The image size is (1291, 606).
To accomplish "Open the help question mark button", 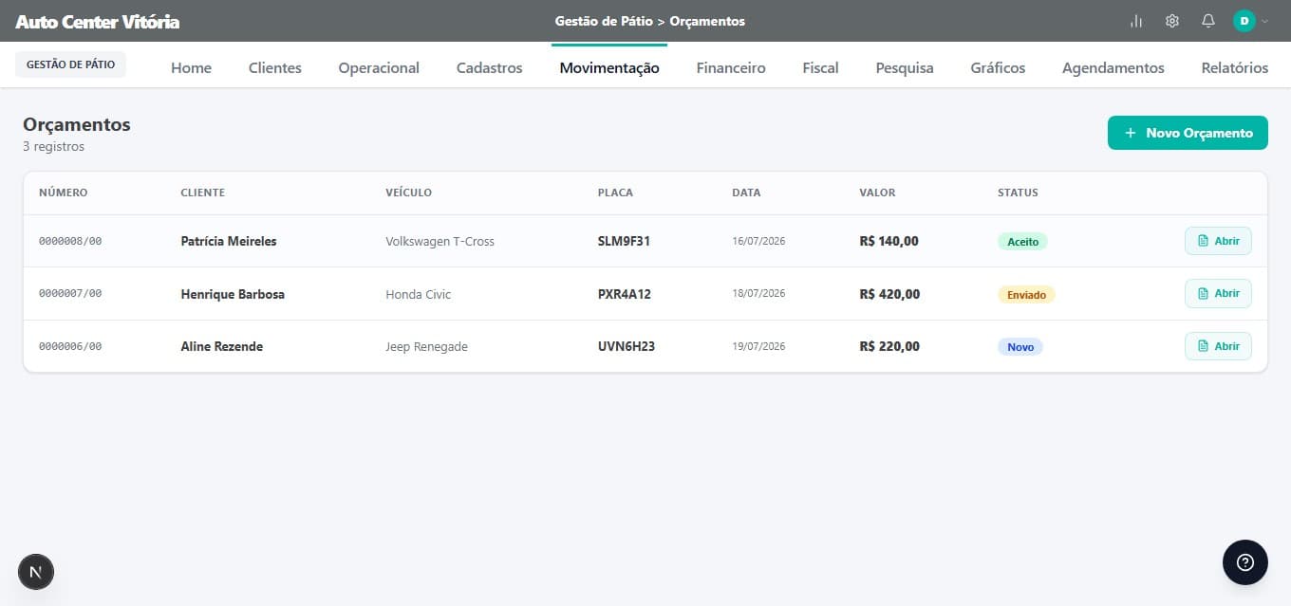I will click(x=1245, y=562).
